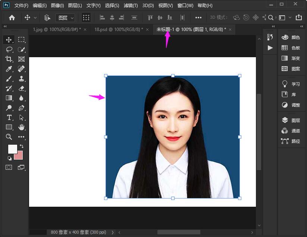The image size is (307, 237).
Task: Select the Crop tool
Action: tap(9, 59)
